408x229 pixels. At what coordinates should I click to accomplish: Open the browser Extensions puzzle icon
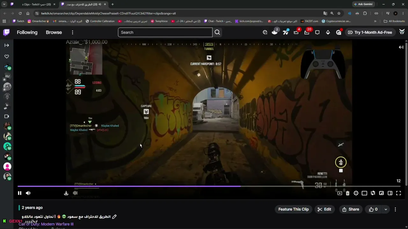tap(365, 13)
